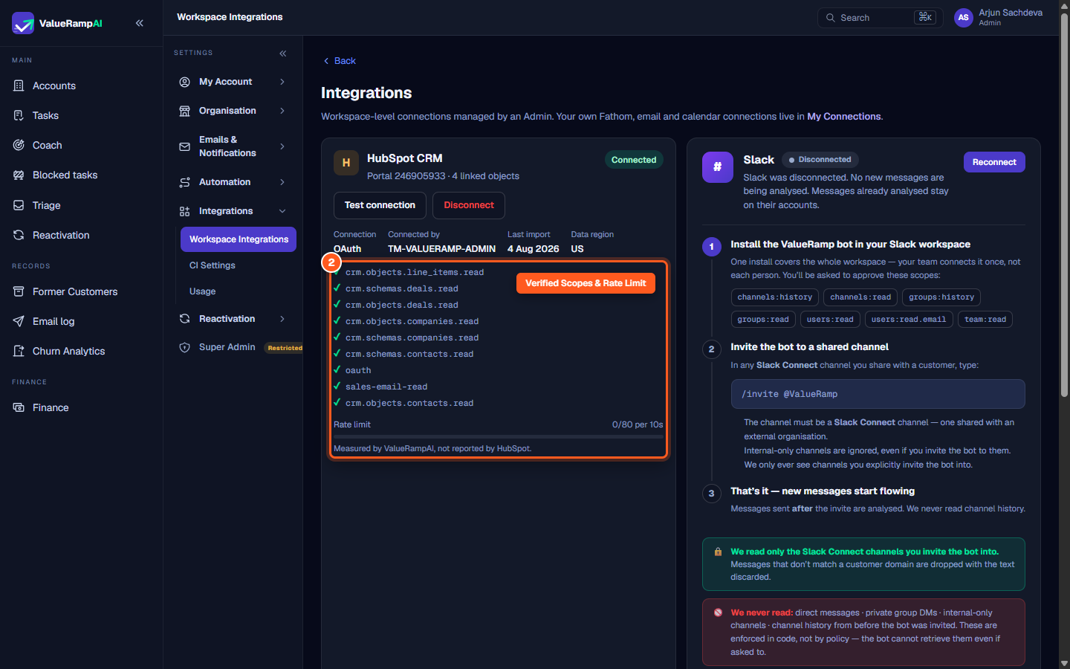
Task: Open the My Connections link
Action: point(843,117)
